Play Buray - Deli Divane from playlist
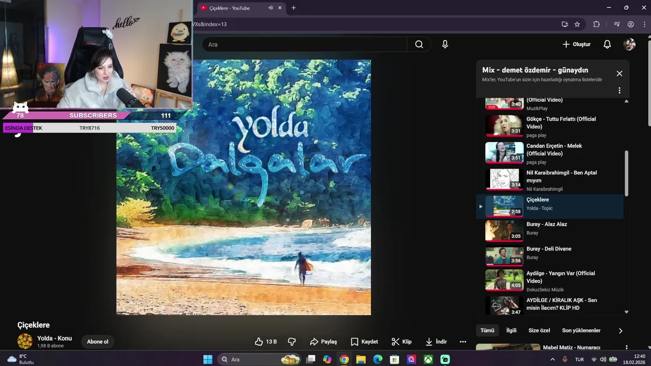651x366 pixels. click(550, 256)
